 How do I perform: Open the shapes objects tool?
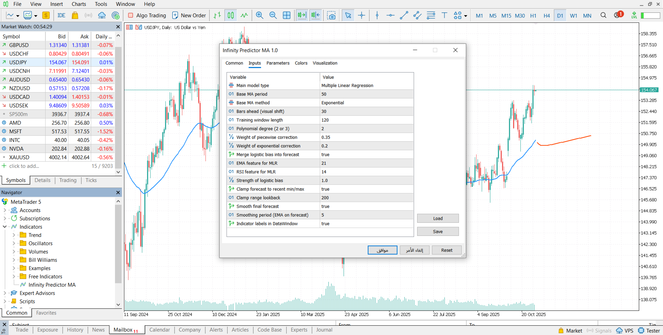(x=458, y=16)
